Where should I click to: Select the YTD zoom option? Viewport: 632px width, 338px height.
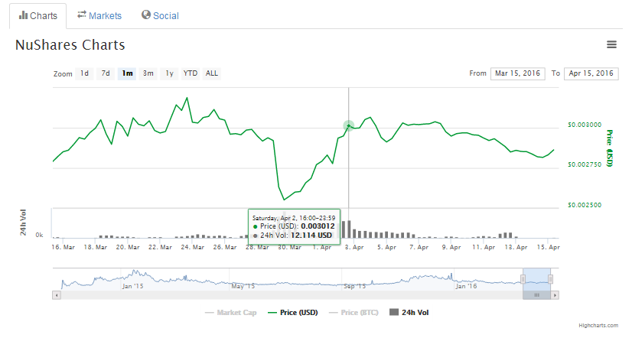(x=191, y=73)
